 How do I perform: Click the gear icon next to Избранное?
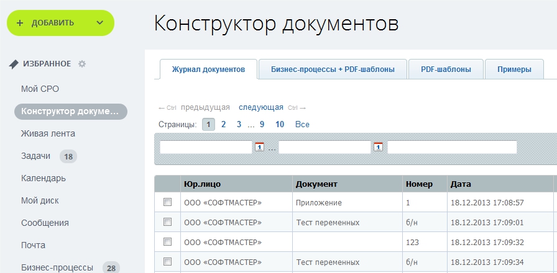point(82,64)
